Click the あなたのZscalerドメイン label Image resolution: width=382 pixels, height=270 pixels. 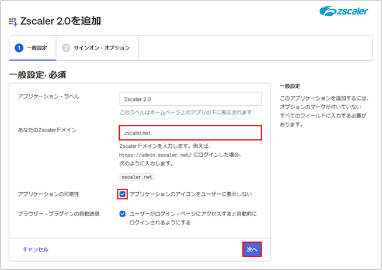(47, 130)
